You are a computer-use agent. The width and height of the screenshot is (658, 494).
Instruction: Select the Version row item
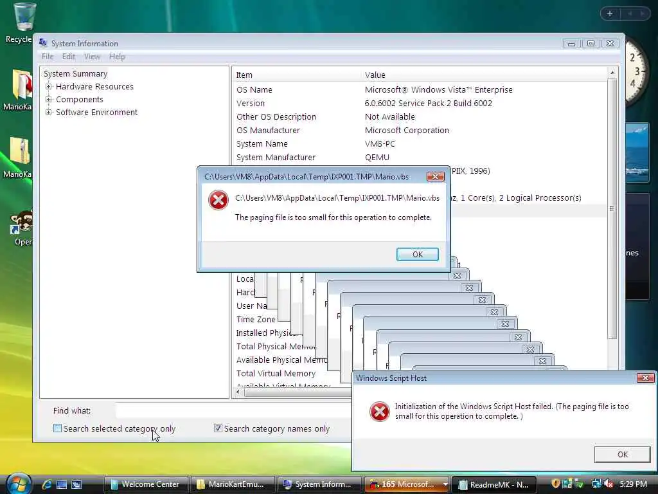pos(420,103)
